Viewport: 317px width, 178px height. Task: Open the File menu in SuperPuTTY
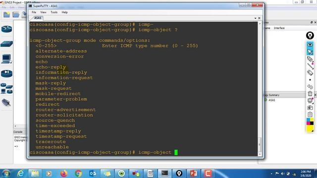[x=34, y=12]
